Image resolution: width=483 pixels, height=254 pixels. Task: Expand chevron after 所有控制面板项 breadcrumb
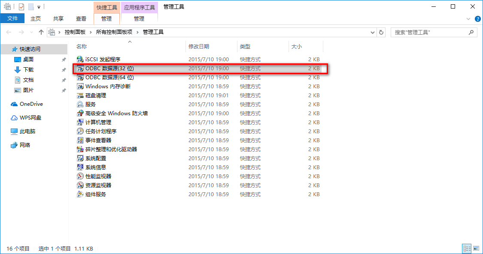[x=138, y=32]
